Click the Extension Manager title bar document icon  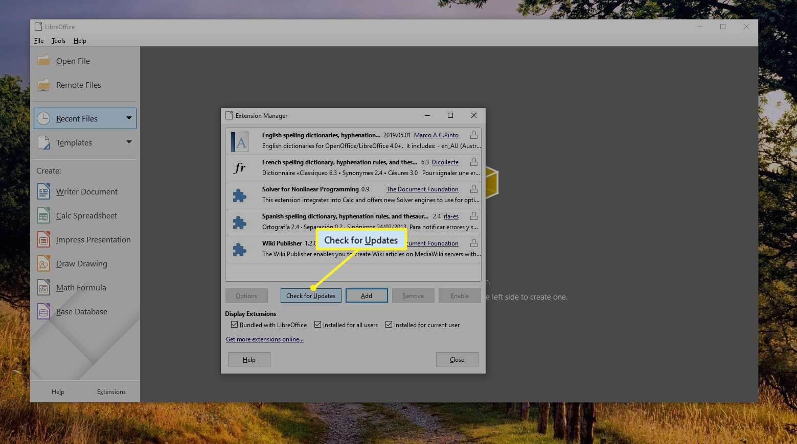tap(229, 115)
